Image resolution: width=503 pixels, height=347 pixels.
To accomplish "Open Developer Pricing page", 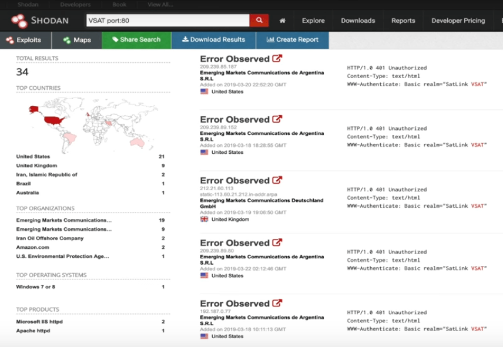I will [458, 21].
